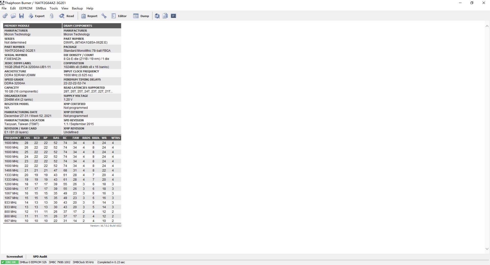The width and height of the screenshot is (490, 265).
Task: Click the SMBC 790B:1002 status entry
Action: click(x=60, y=262)
